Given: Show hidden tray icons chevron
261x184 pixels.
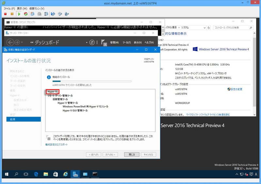Looking at the screenshot, I should (x=237, y=174).
